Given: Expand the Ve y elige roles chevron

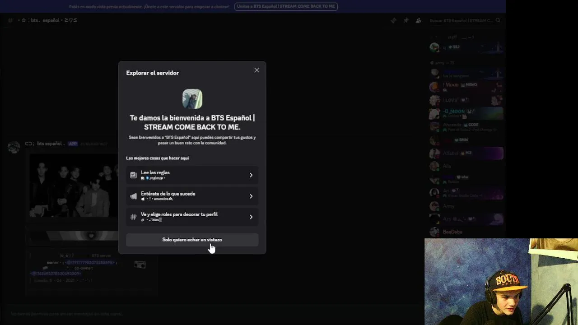Looking at the screenshot, I should [x=251, y=217].
